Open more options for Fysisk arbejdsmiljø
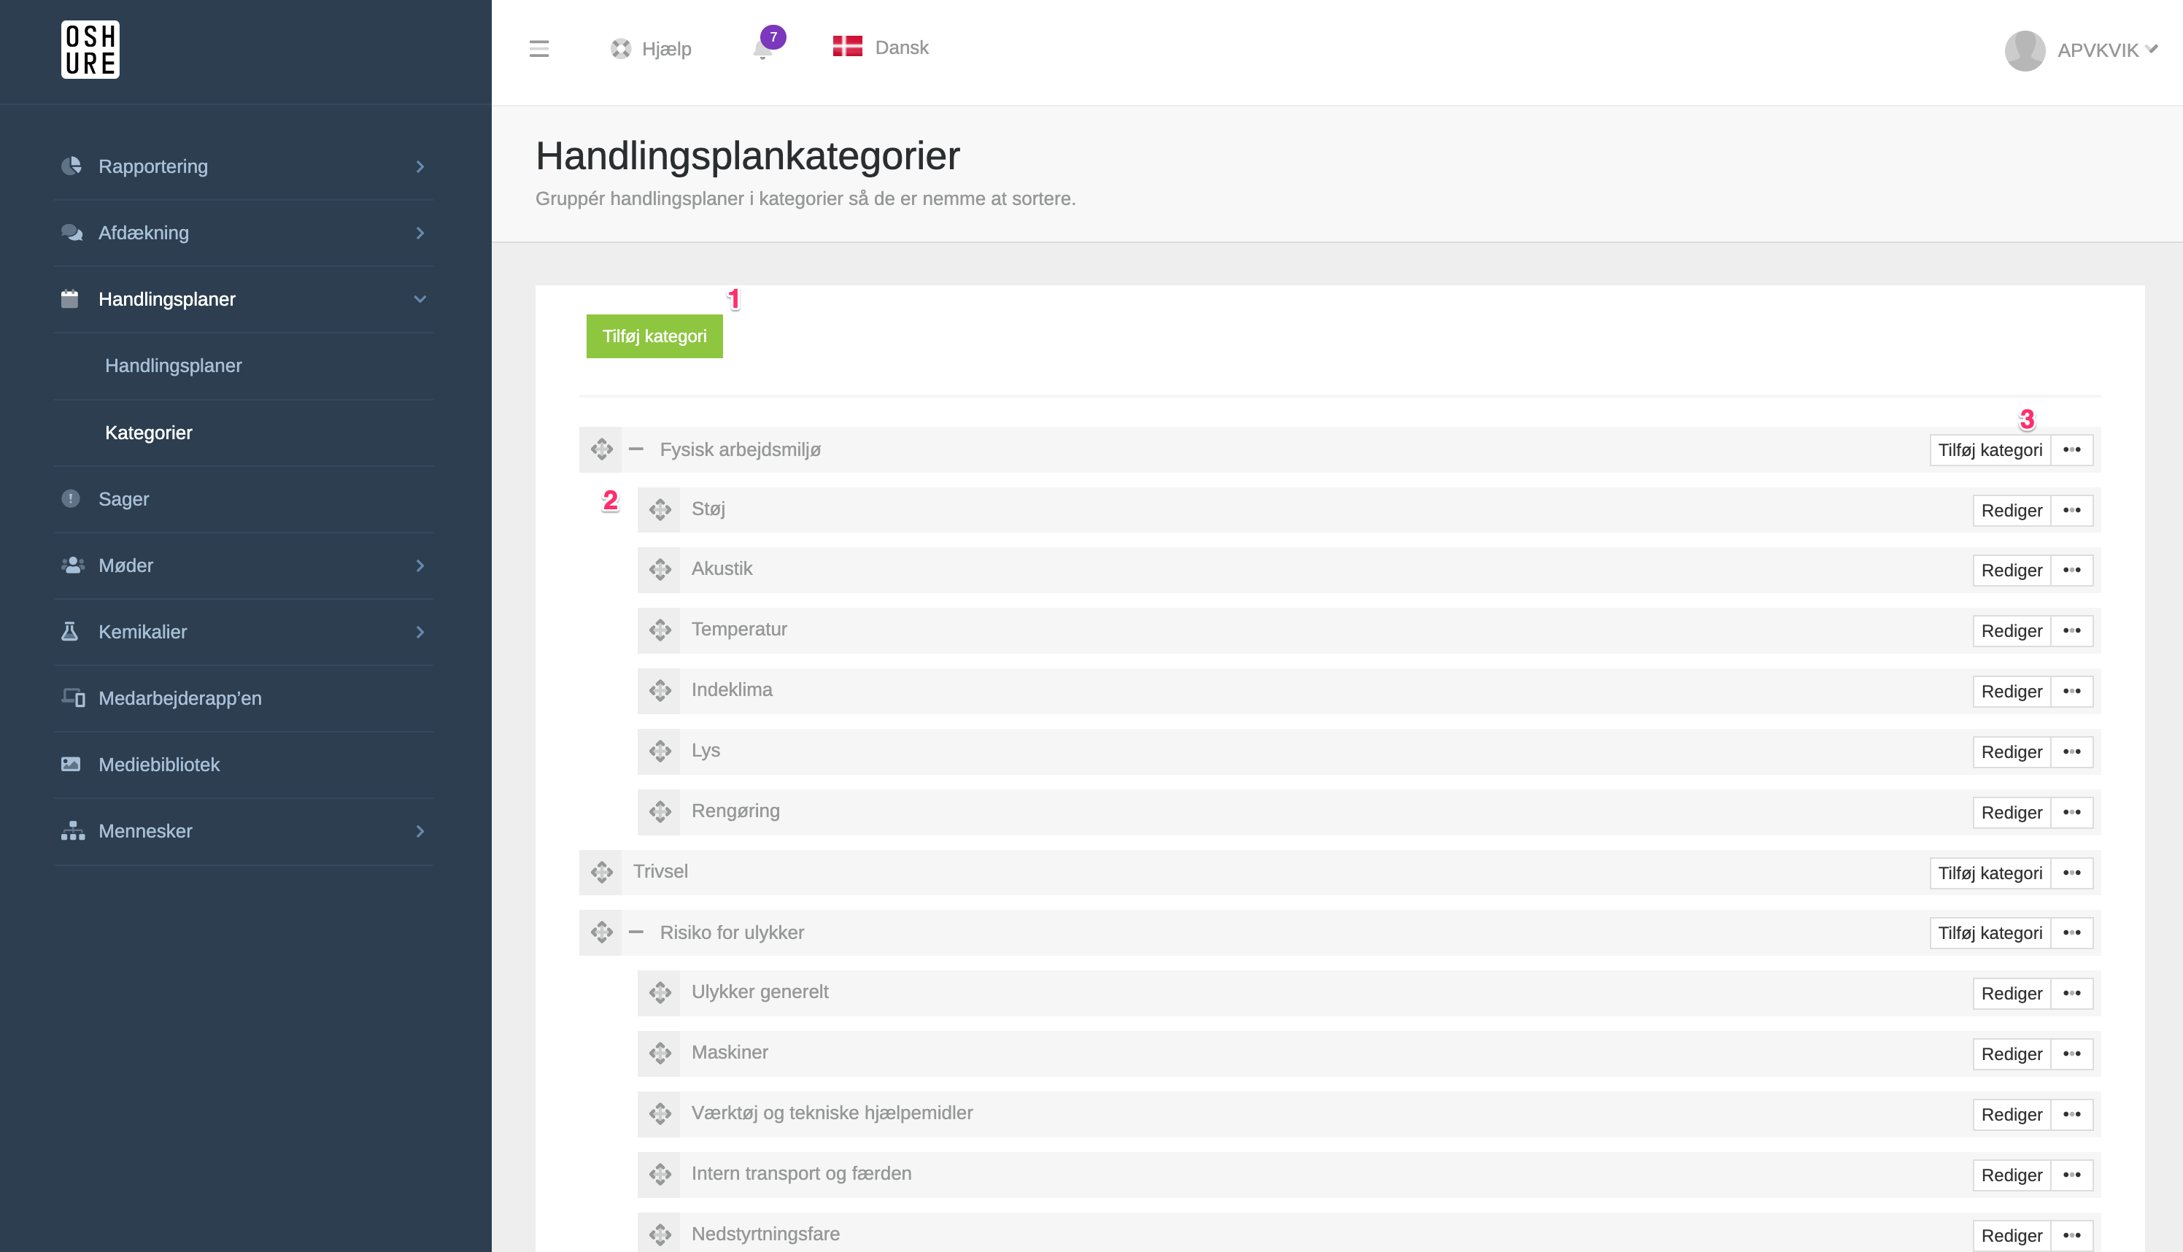The height and width of the screenshot is (1252, 2183). pyautogui.click(x=2071, y=449)
